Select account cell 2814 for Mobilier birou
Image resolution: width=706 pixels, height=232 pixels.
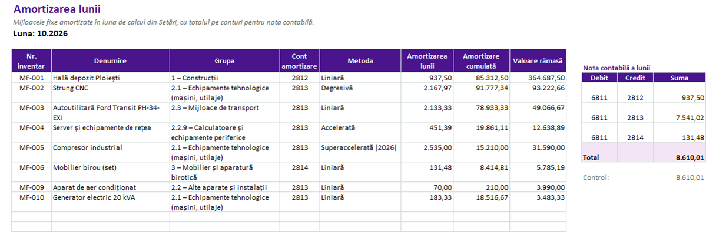pyautogui.click(x=300, y=172)
